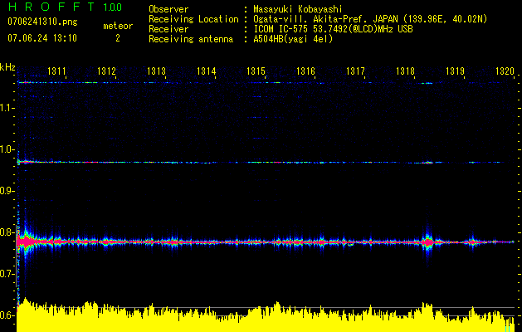522x332 pixels.
Task: Click the 1316 time marker
Action: [x=305, y=71]
